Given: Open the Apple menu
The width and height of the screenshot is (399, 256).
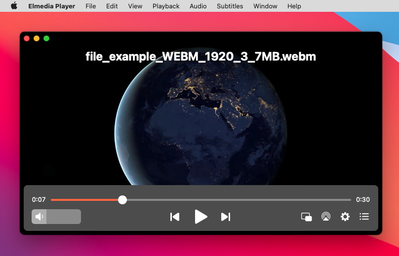Looking at the screenshot, I should coord(14,6).
